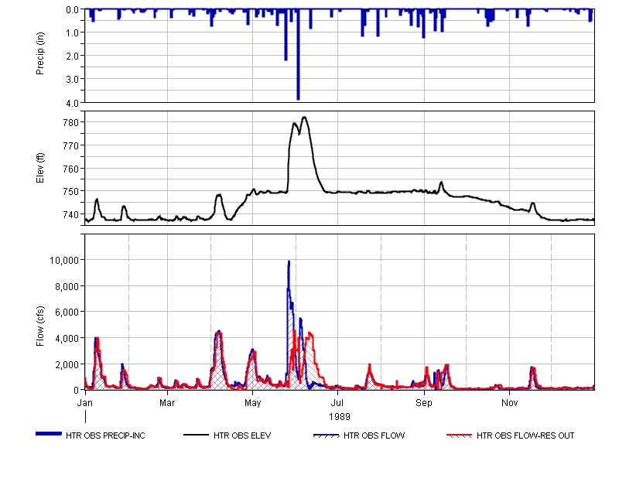Click the "2.0" tick on the precipitation axis

[73, 56]
